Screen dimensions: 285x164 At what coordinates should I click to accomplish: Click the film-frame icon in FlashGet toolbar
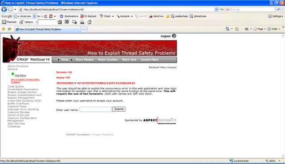coord(67,22)
